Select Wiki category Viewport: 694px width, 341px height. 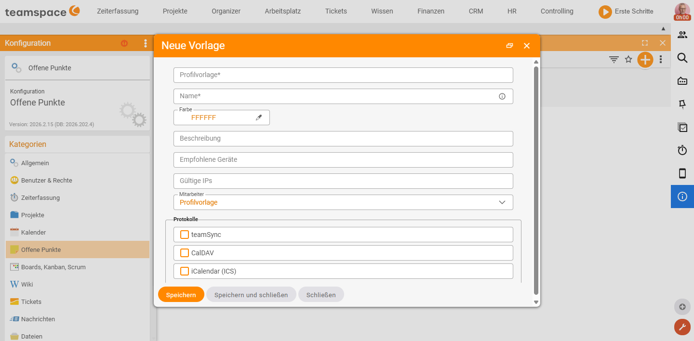(78, 285)
